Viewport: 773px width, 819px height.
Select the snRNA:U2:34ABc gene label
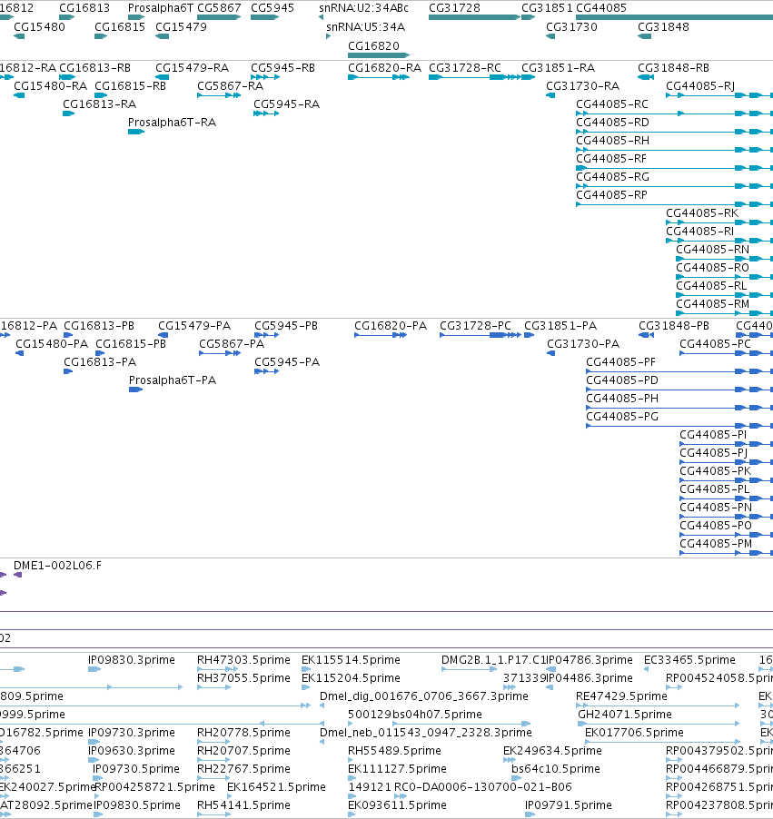pos(363,8)
